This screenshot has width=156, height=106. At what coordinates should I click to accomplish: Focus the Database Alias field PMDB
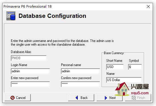29,58
